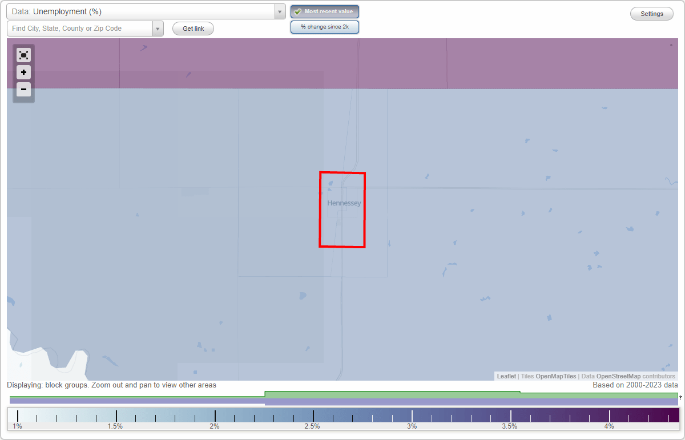This screenshot has width=685, height=440.
Task: Click the question mark beside histogram bar
Action: tap(680, 397)
